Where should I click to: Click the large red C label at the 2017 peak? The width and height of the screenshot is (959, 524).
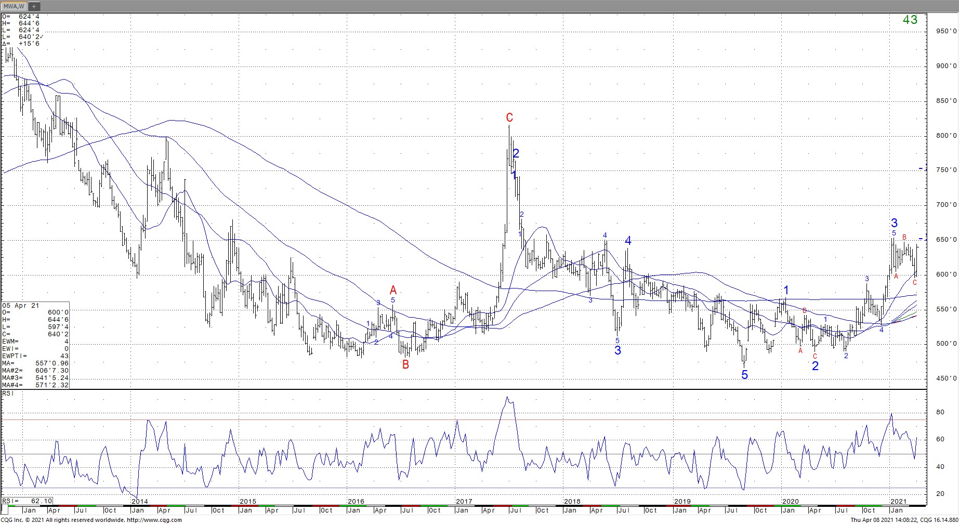tap(509, 118)
